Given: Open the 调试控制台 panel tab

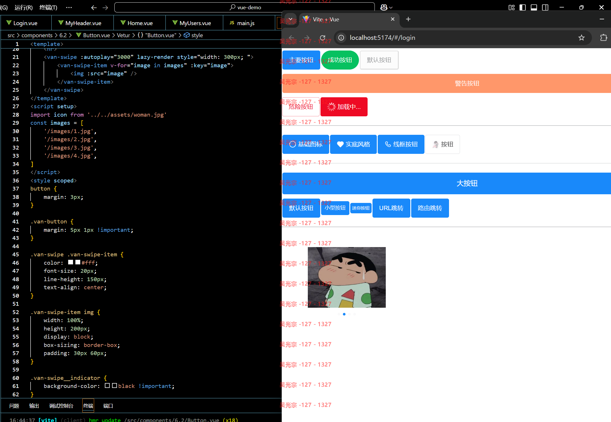Looking at the screenshot, I should click(61, 406).
